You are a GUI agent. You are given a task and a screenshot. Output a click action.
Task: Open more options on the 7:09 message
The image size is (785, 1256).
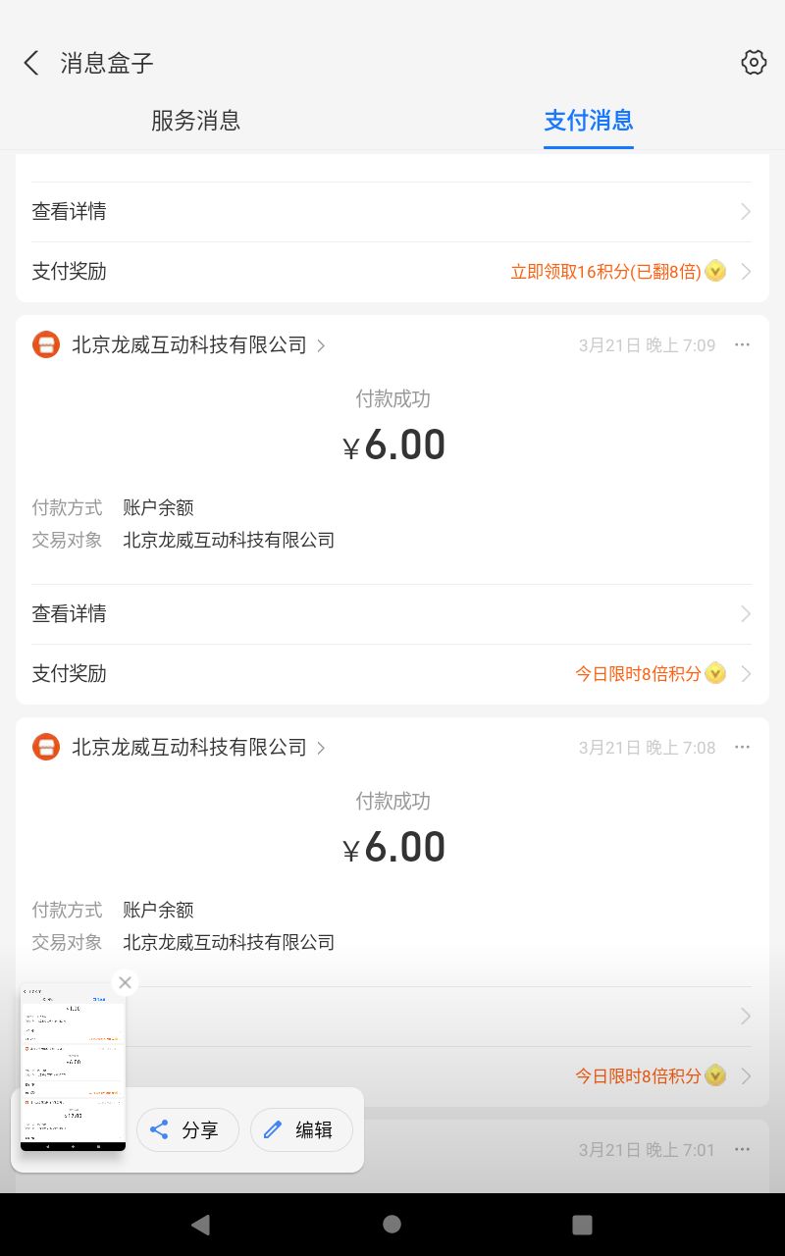coord(742,345)
